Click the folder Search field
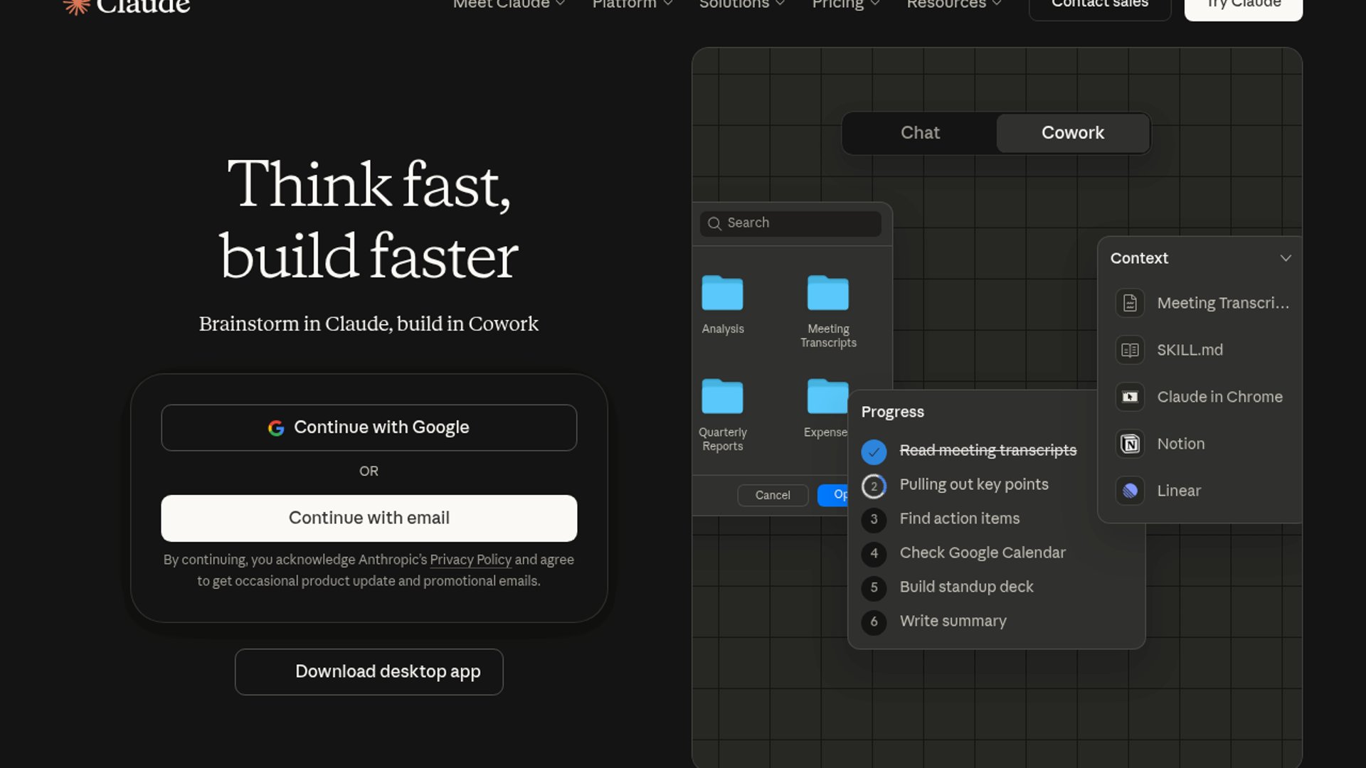 tap(791, 223)
